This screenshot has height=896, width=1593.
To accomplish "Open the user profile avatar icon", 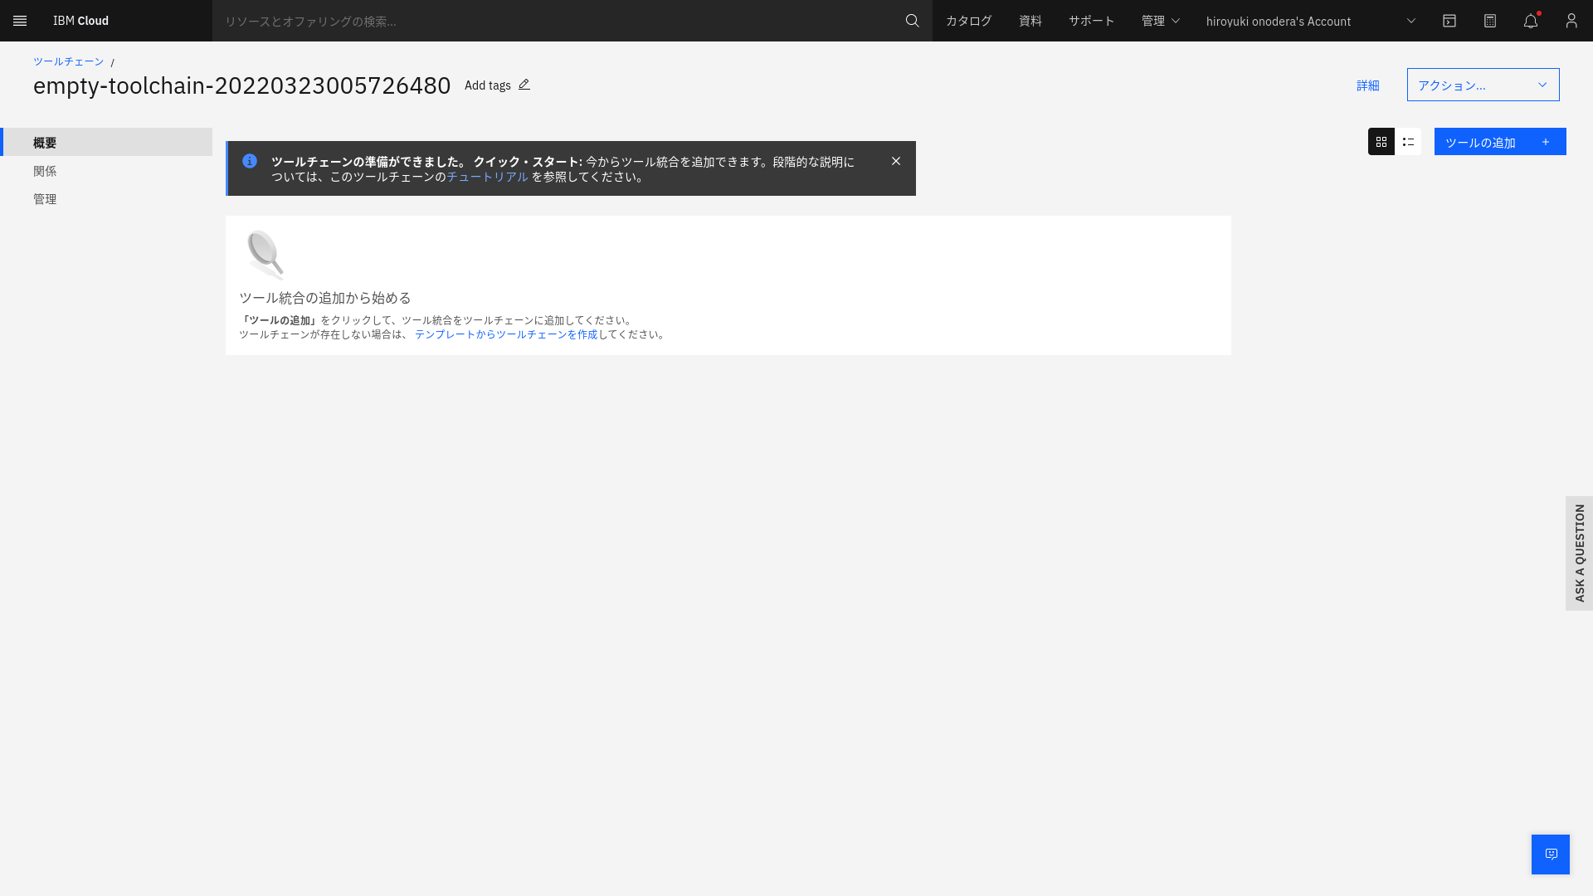I will click(1571, 21).
